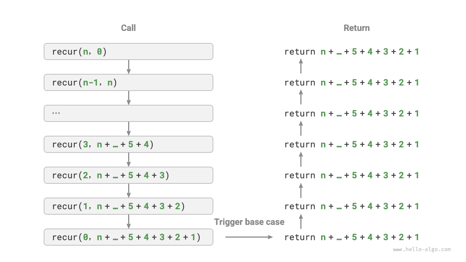Click the down arrow below recur(n, 0)

129,67
